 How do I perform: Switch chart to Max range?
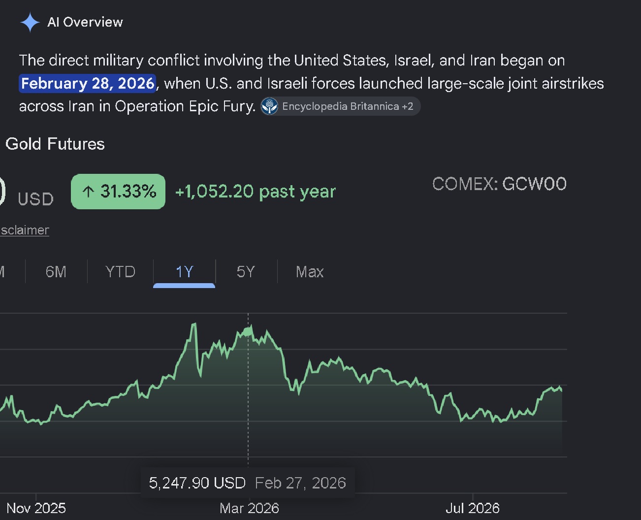click(310, 272)
